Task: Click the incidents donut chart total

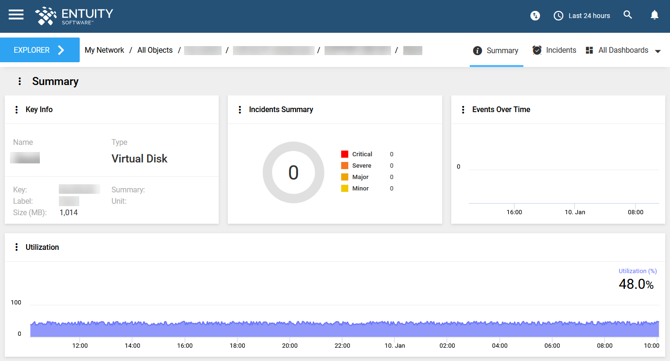Action: coord(293,172)
